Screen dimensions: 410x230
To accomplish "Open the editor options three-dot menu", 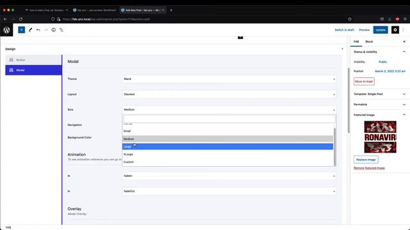I will (403, 30).
